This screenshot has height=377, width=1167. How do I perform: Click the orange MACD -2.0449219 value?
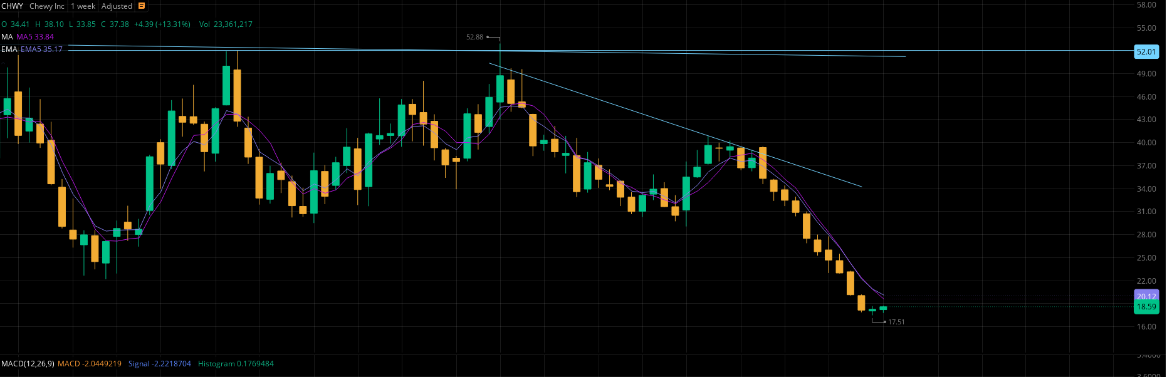[x=90, y=364]
